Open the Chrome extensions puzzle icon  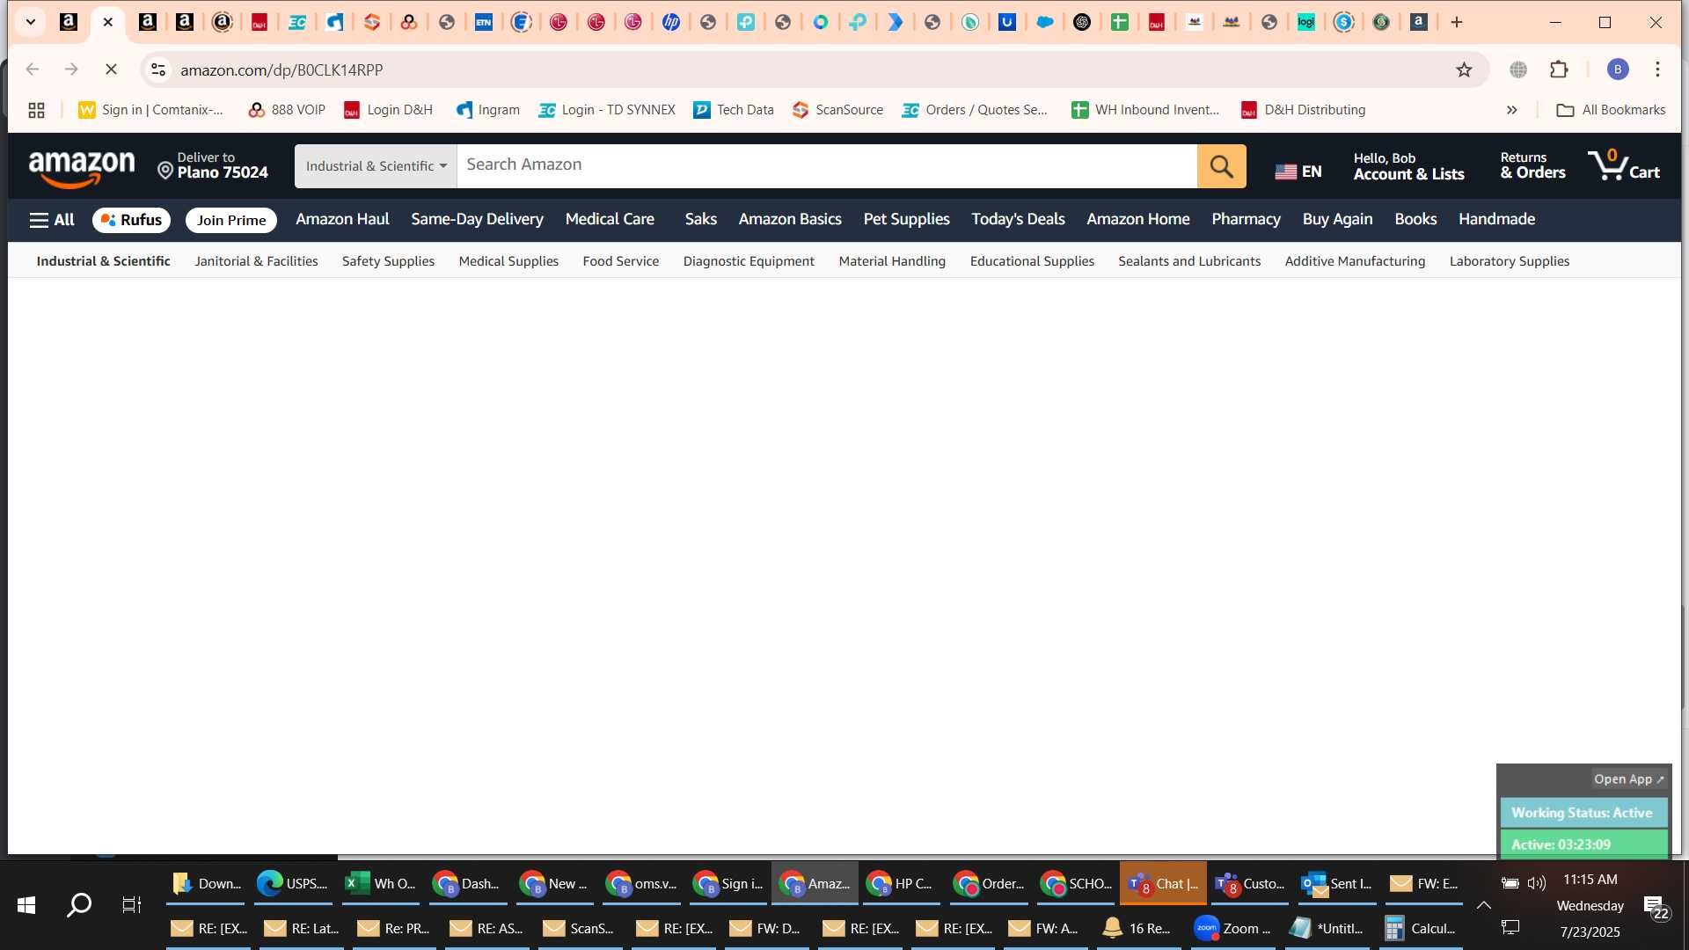(1559, 69)
